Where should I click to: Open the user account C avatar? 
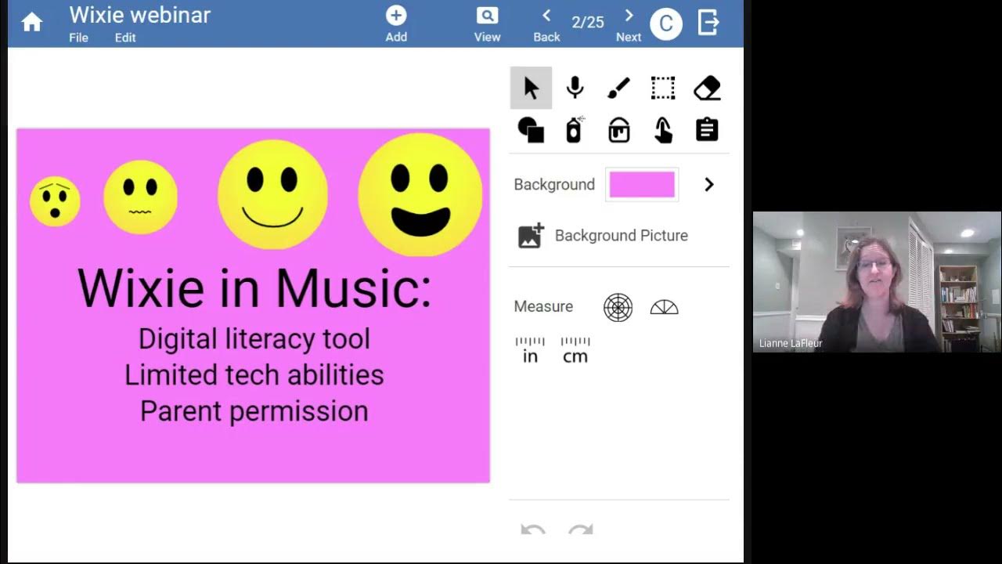[666, 23]
